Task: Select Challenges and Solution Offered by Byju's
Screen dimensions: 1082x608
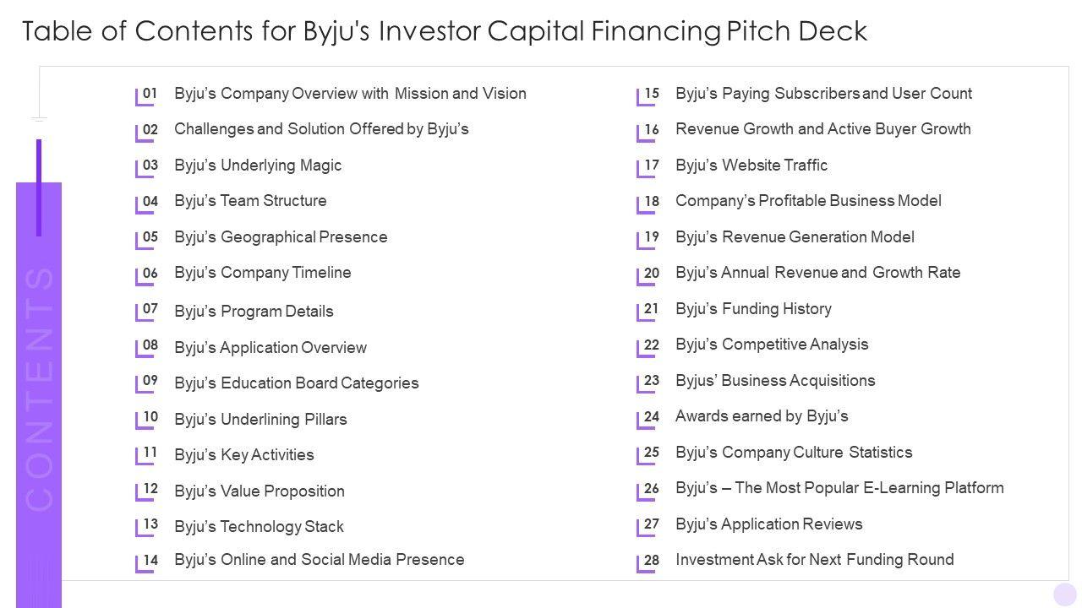Action: (x=321, y=129)
